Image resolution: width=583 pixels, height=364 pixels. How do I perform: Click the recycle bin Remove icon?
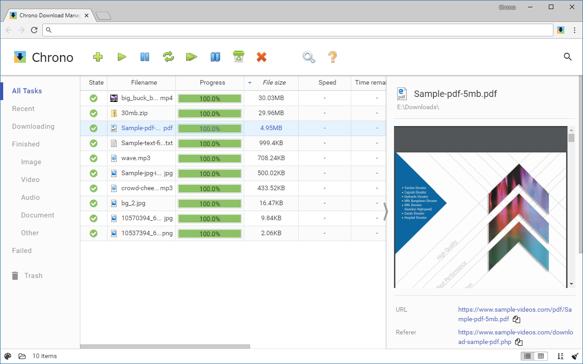pos(238,57)
